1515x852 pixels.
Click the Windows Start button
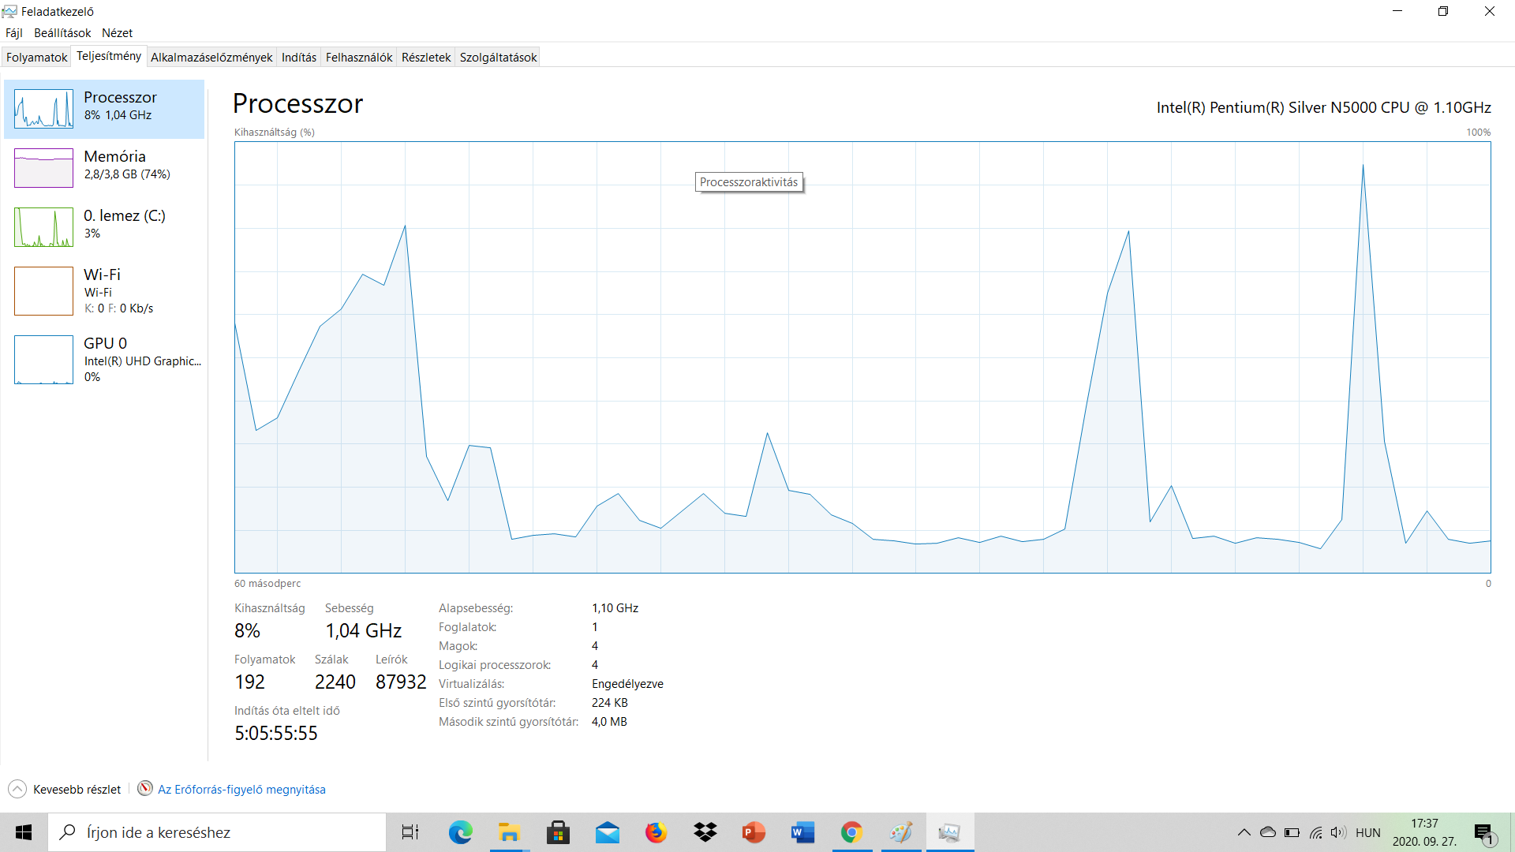(24, 832)
